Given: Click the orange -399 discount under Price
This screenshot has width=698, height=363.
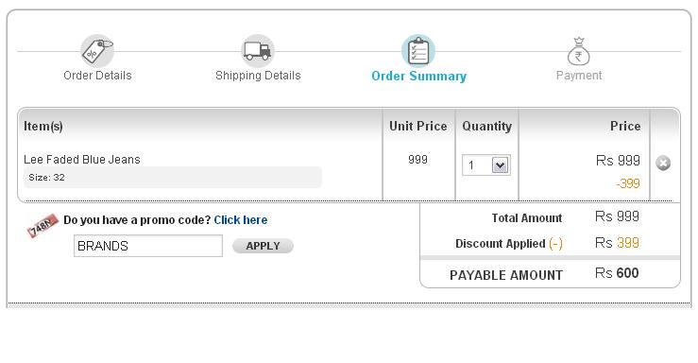Looking at the screenshot, I should pos(628,183).
